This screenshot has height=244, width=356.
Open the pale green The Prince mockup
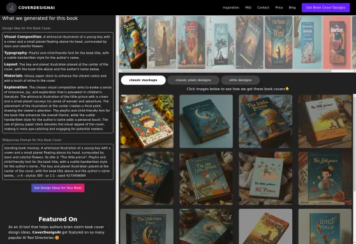(265, 178)
